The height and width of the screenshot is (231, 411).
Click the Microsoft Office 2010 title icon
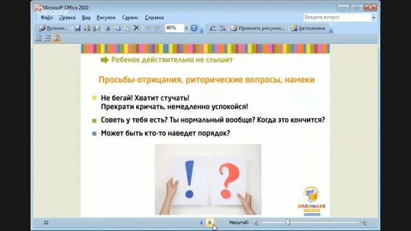point(38,7)
